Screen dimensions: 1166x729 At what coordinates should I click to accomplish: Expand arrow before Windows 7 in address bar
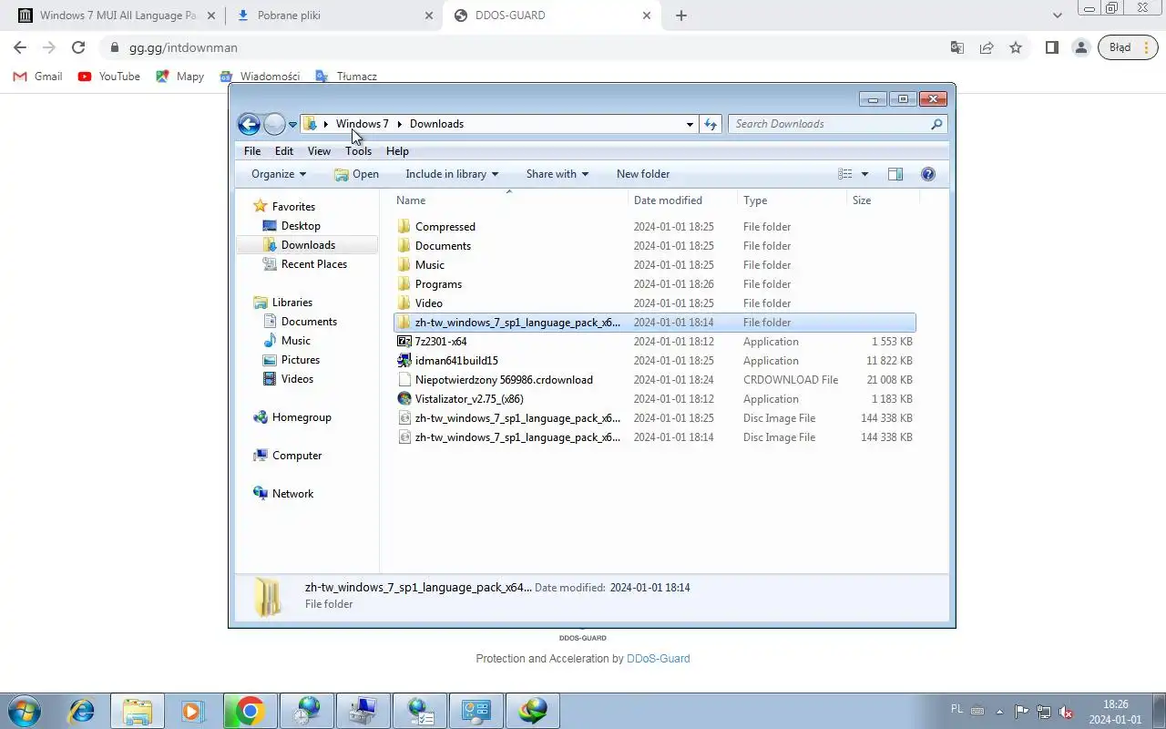(x=326, y=124)
